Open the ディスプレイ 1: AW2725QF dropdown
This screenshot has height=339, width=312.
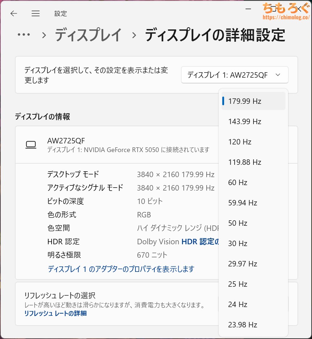234,75
